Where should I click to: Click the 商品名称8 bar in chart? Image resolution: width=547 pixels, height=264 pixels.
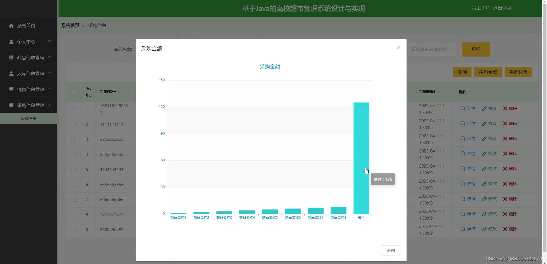tap(338, 211)
